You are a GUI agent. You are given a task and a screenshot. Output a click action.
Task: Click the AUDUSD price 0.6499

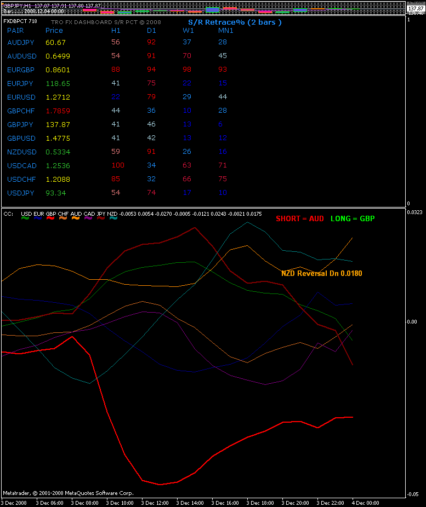[x=58, y=56]
